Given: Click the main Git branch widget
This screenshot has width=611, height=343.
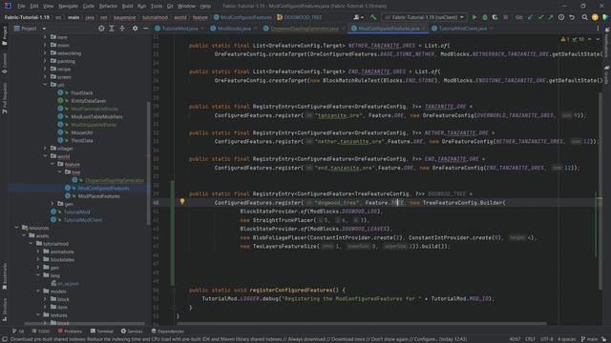Looking at the screenshot, I should (x=589, y=339).
